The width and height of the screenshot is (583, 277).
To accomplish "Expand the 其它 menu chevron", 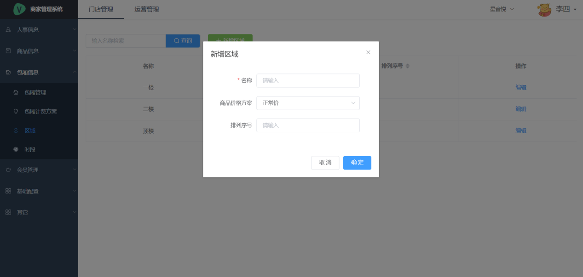I will 75,212.
